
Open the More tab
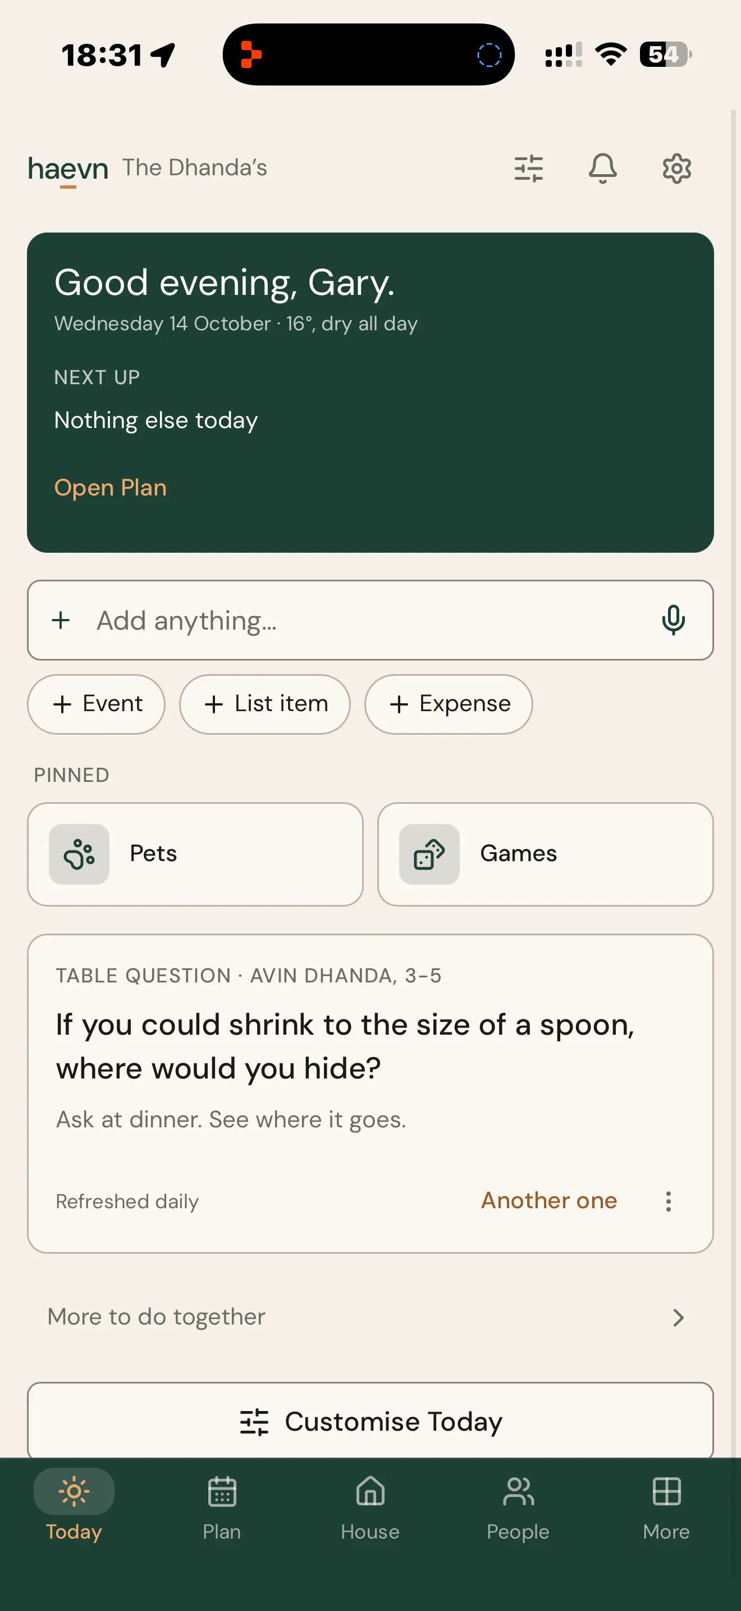tap(666, 1507)
